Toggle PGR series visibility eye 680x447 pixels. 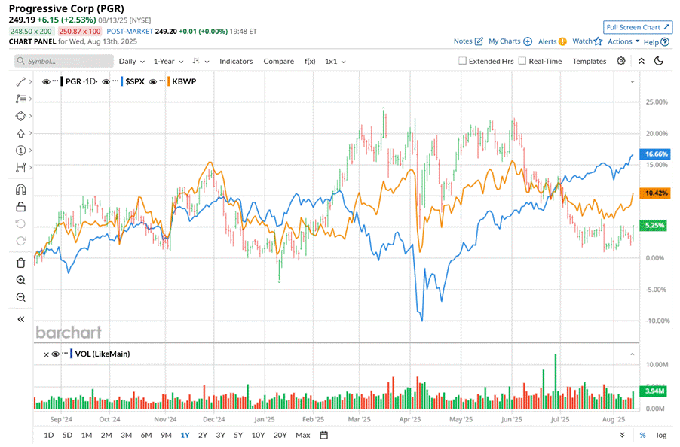click(45, 81)
